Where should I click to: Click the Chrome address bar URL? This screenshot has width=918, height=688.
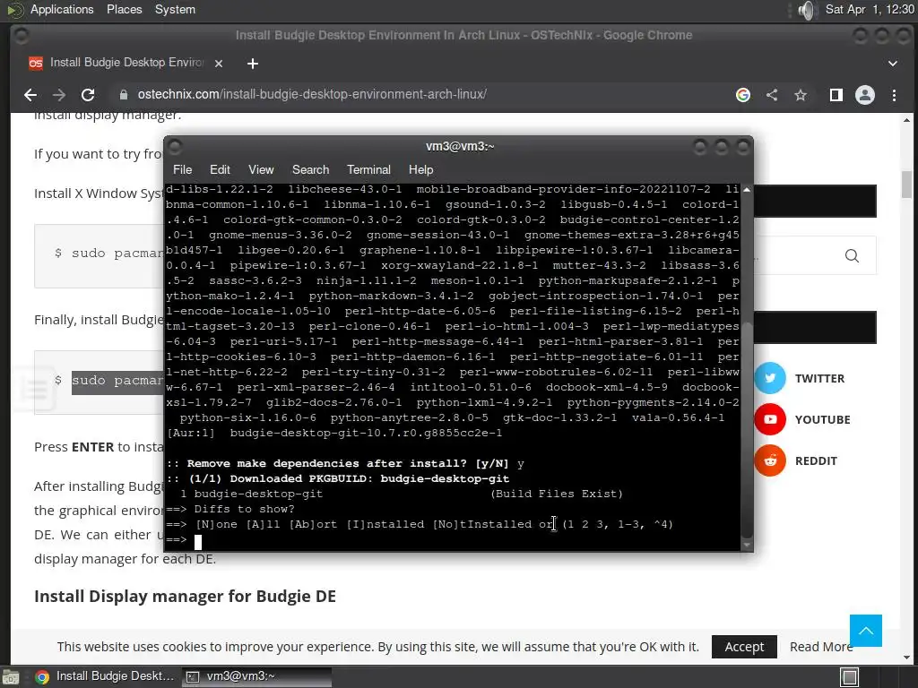[312, 95]
